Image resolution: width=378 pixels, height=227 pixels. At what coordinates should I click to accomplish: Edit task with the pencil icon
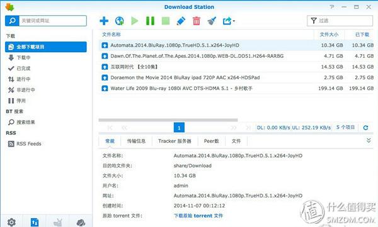[181, 21]
